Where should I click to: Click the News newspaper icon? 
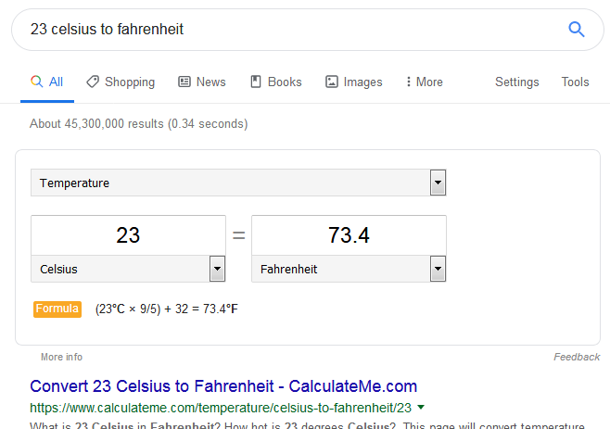[184, 82]
